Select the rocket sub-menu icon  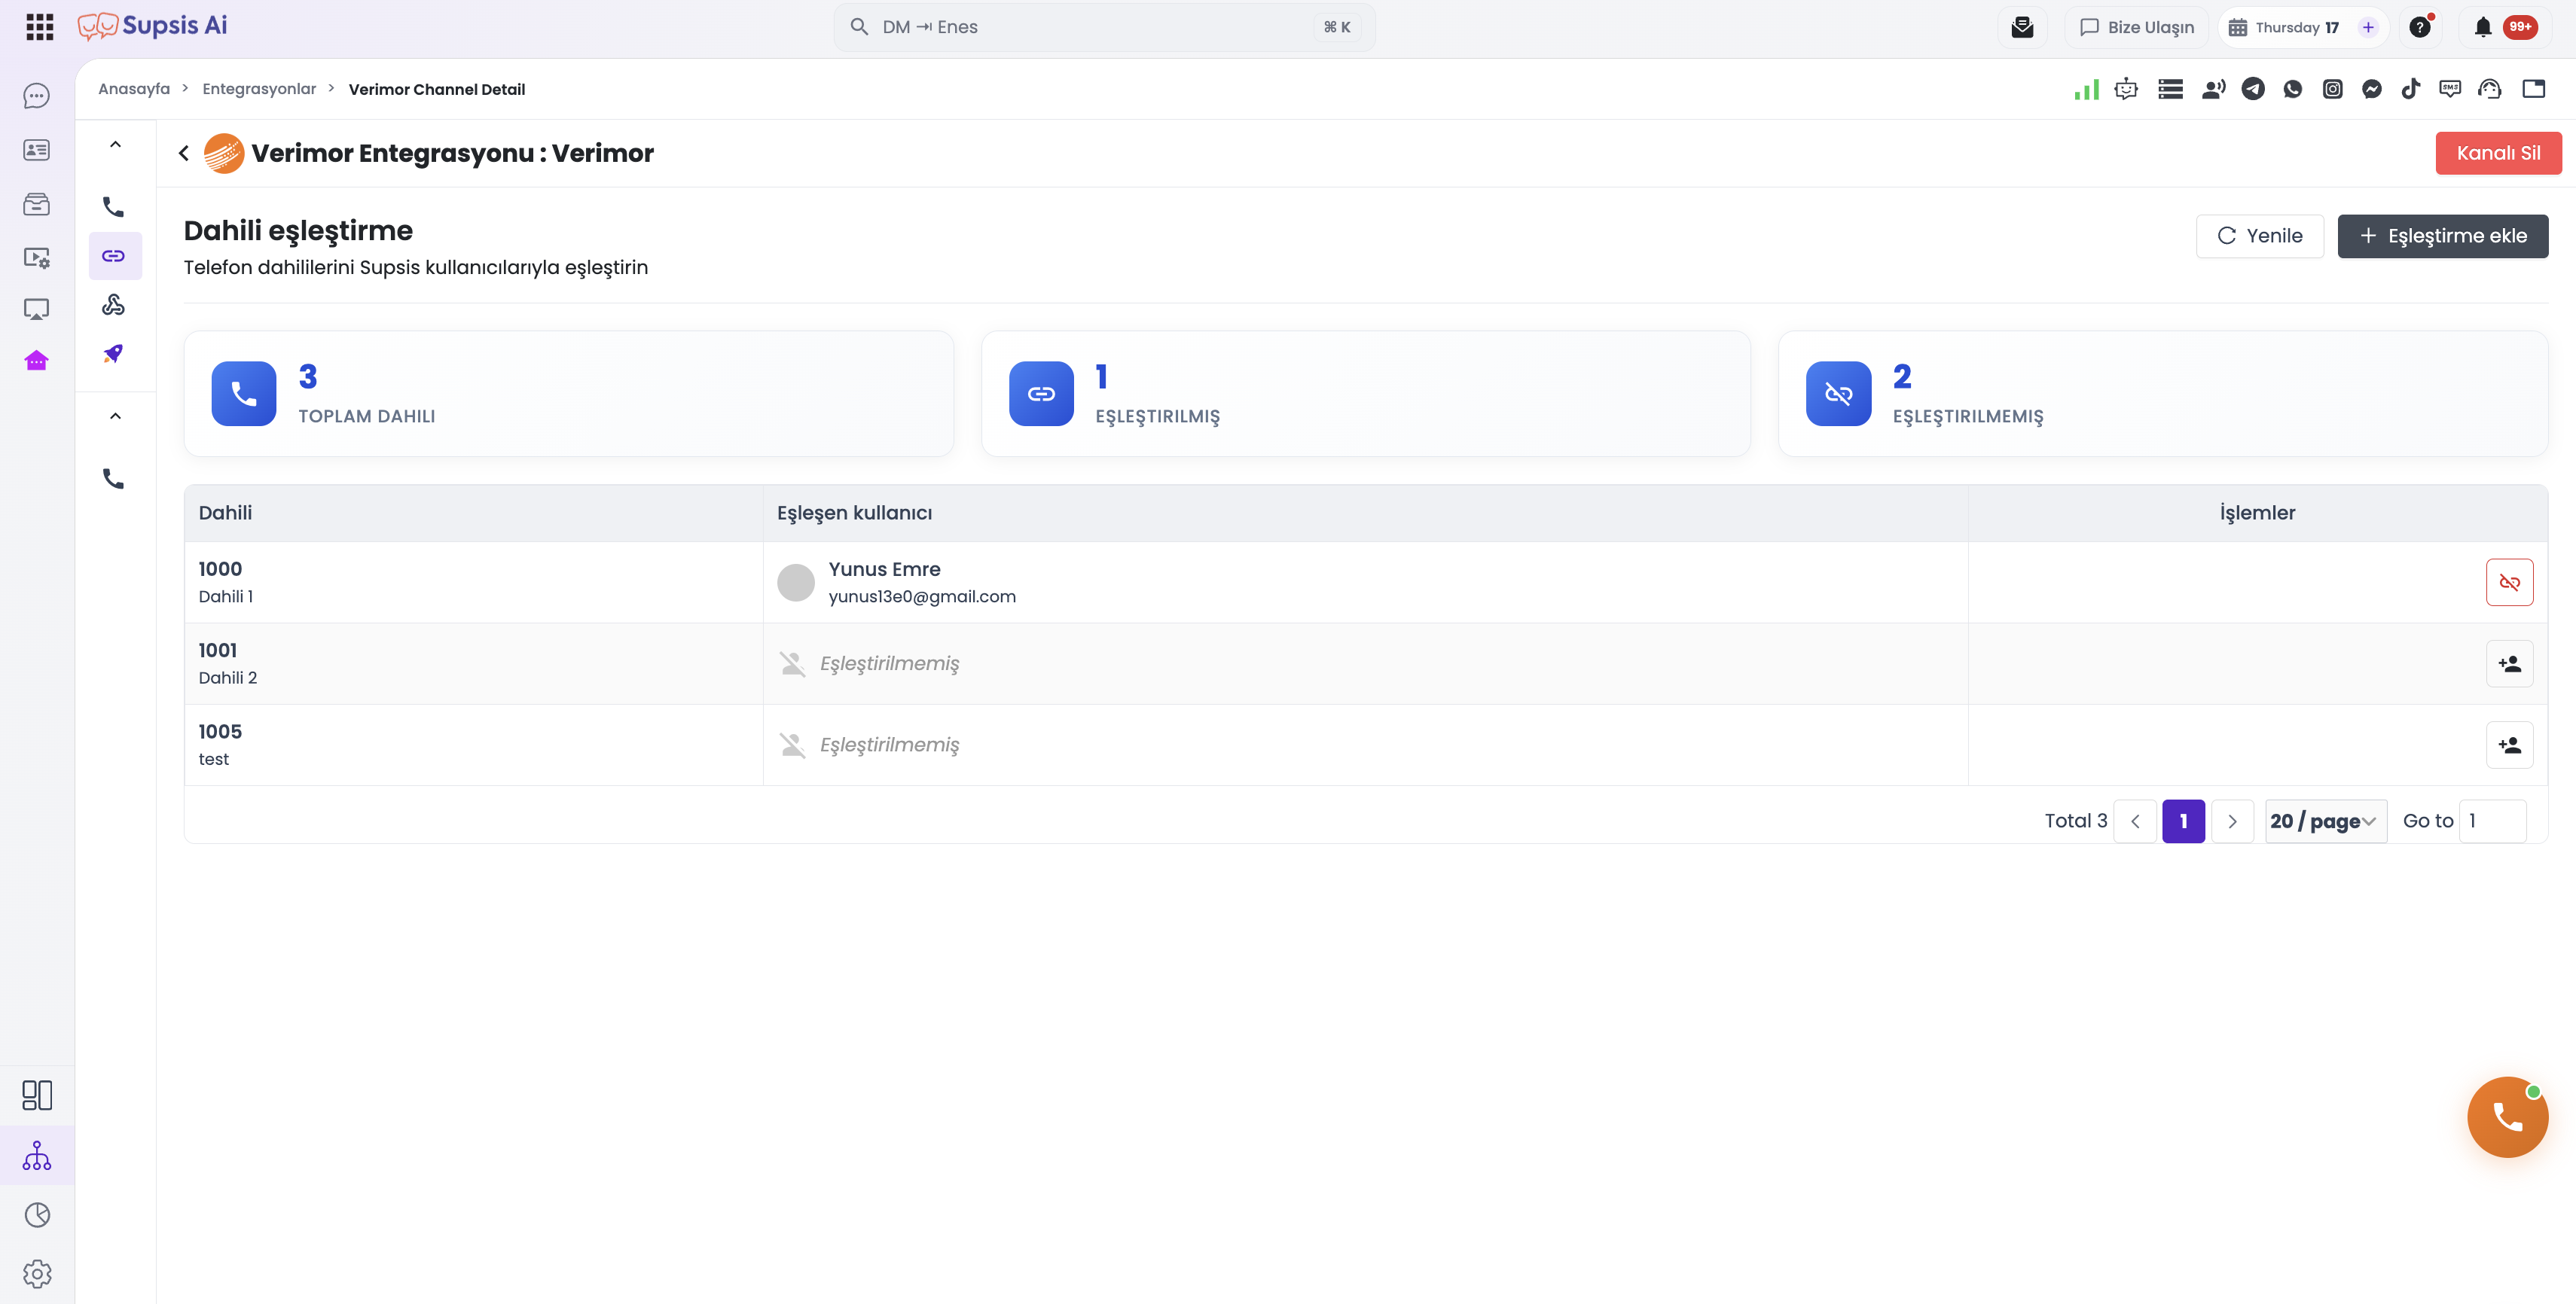point(114,354)
